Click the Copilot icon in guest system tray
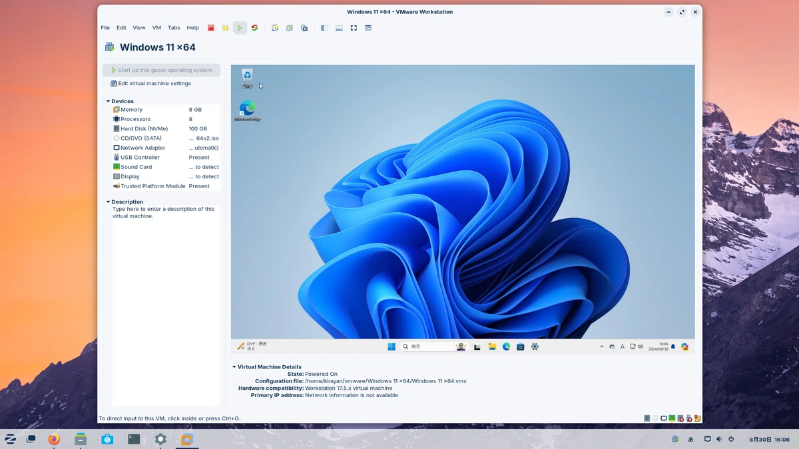Image resolution: width=799 pixels, height=449 pixels. coord(684,347)
